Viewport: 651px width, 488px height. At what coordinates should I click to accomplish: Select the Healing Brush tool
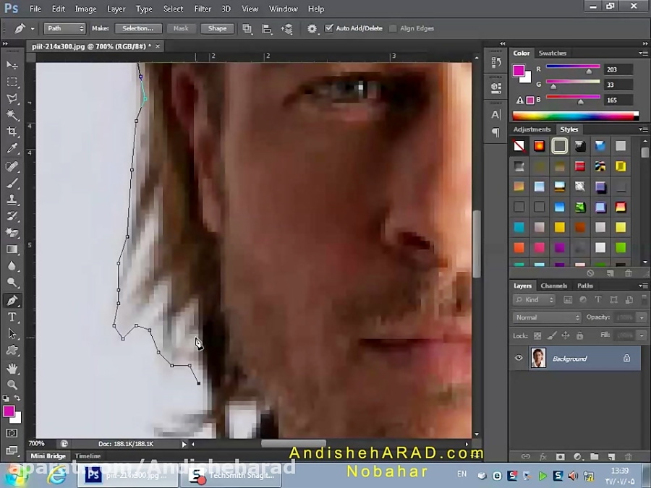tap(12, 166)
